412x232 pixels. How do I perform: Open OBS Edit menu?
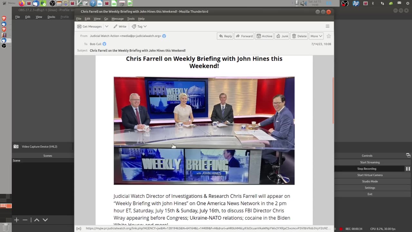click(x=28, y=17)
